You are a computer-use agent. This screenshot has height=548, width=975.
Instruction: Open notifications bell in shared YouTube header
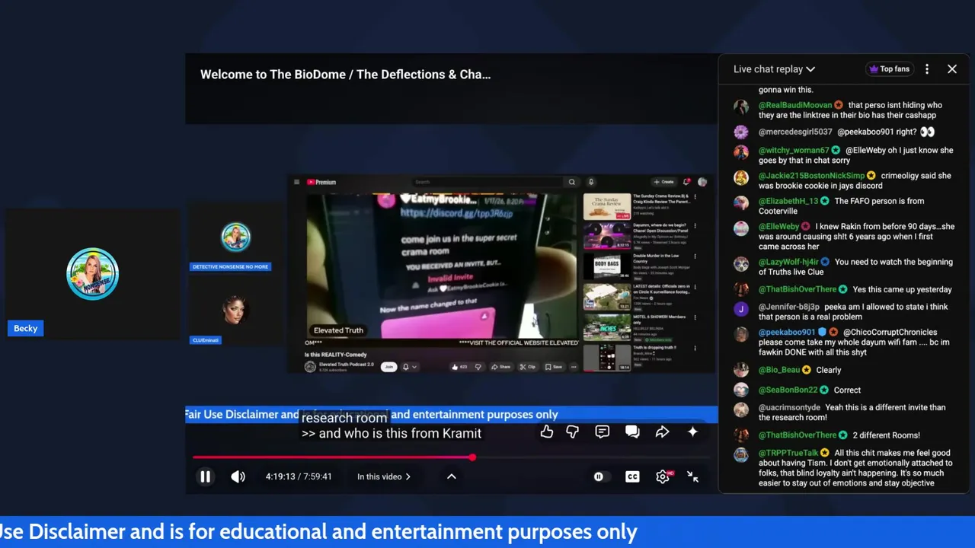686,182
